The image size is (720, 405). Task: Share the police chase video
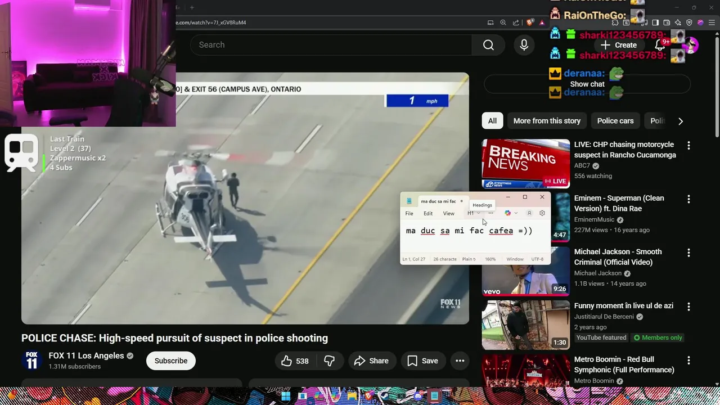[x=371, y=361]
